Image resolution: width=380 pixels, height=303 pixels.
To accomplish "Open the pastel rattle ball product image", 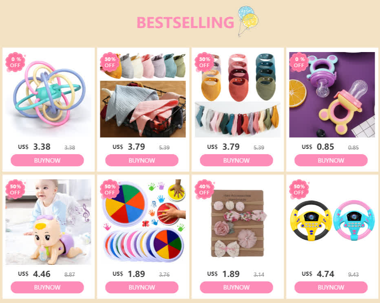I will click(x=49, y=94).
